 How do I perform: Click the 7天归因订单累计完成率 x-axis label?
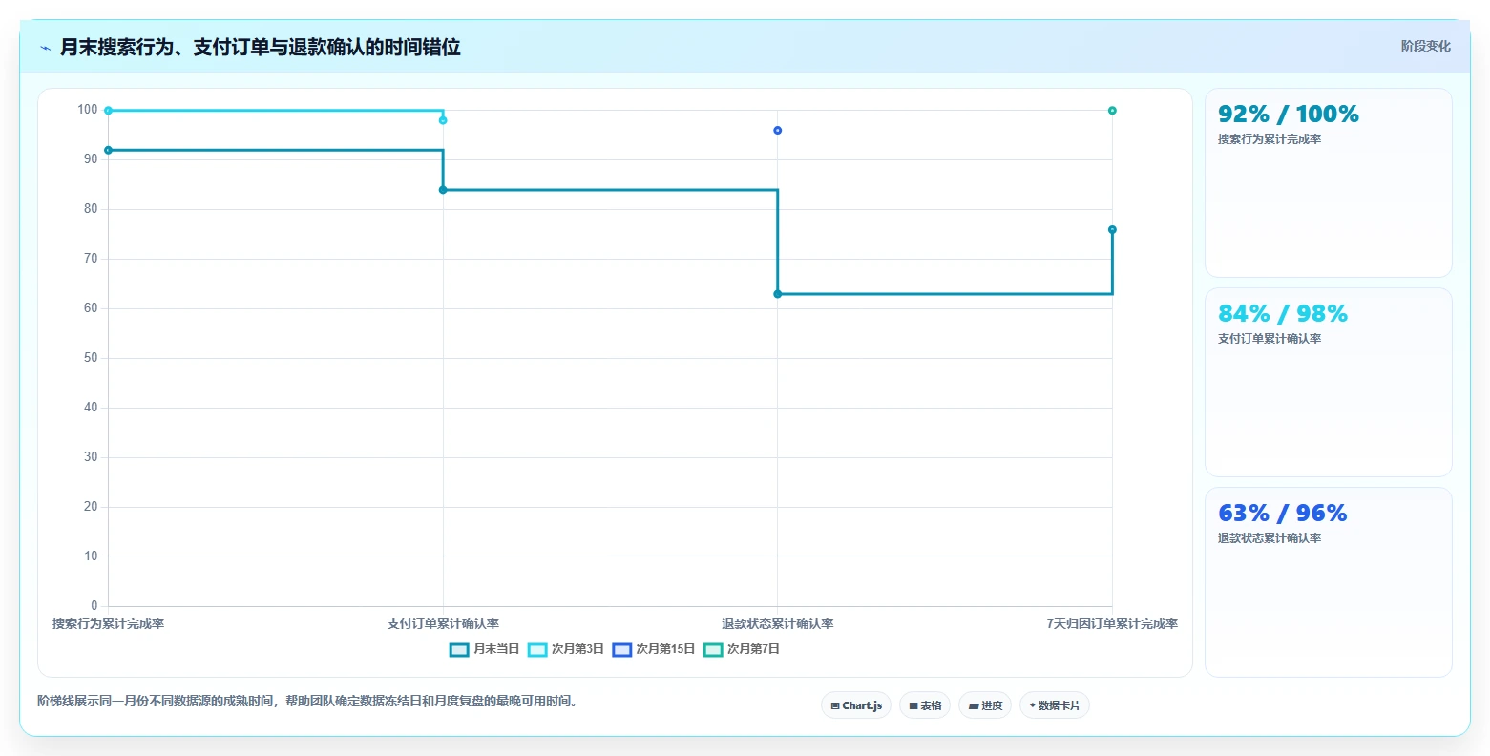click(x=1112, y=623)
